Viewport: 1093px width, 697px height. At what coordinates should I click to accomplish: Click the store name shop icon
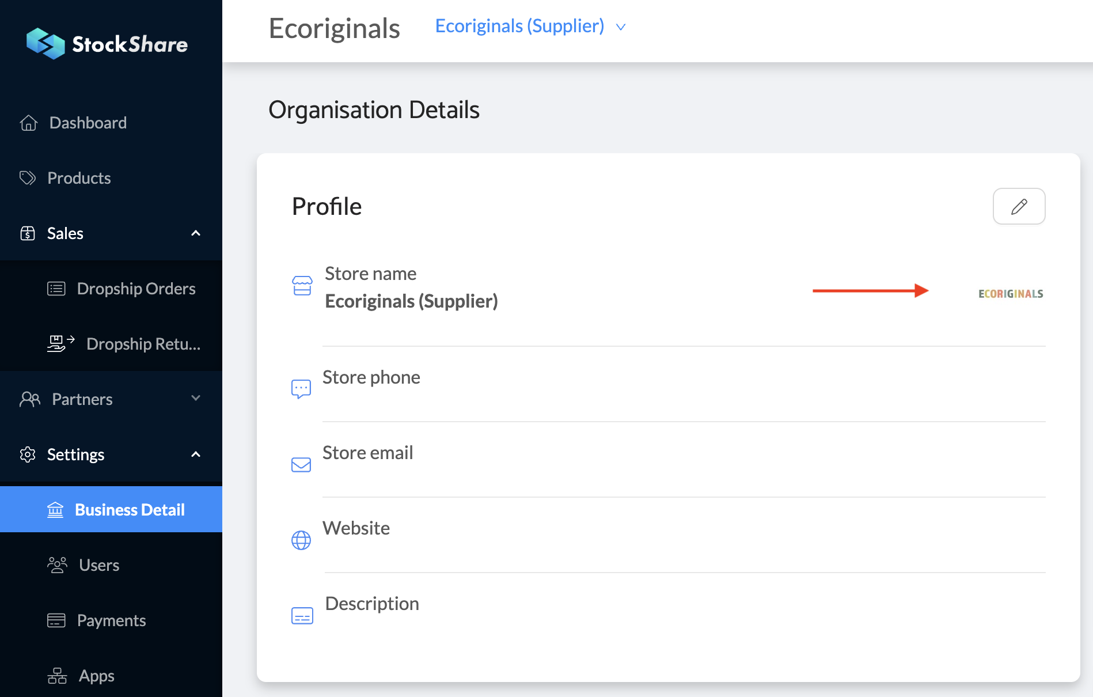click(x=302, y=286)
